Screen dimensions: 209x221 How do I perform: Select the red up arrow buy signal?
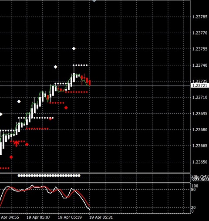pyautogui.click(x=17, y=143)
